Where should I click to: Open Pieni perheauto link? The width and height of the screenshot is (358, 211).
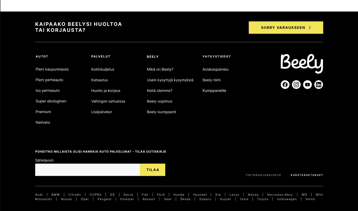click(49, 80)
